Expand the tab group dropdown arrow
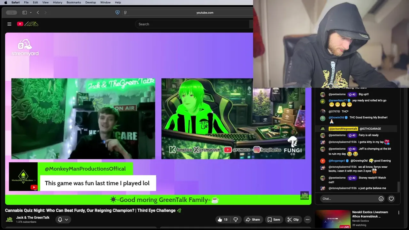The image size is (409, 230). point(31,12)
